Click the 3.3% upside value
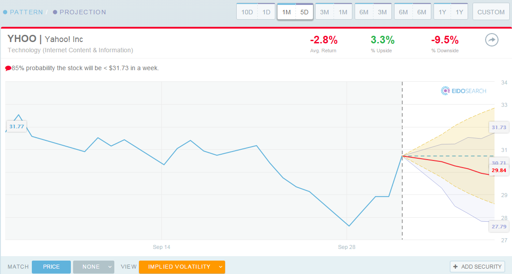 tap(382, 40)
